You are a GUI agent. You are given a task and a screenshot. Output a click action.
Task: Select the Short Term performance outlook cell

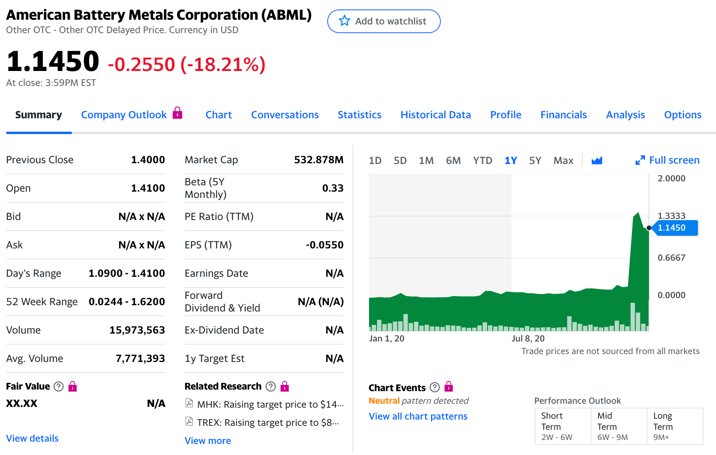[x=563, y=426]
